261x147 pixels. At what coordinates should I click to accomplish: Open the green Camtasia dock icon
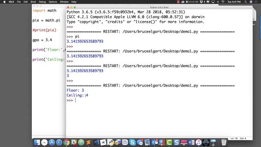[169, 143]
